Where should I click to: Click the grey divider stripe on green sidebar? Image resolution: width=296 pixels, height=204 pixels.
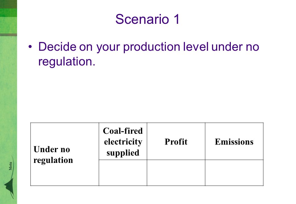point(9,35)
